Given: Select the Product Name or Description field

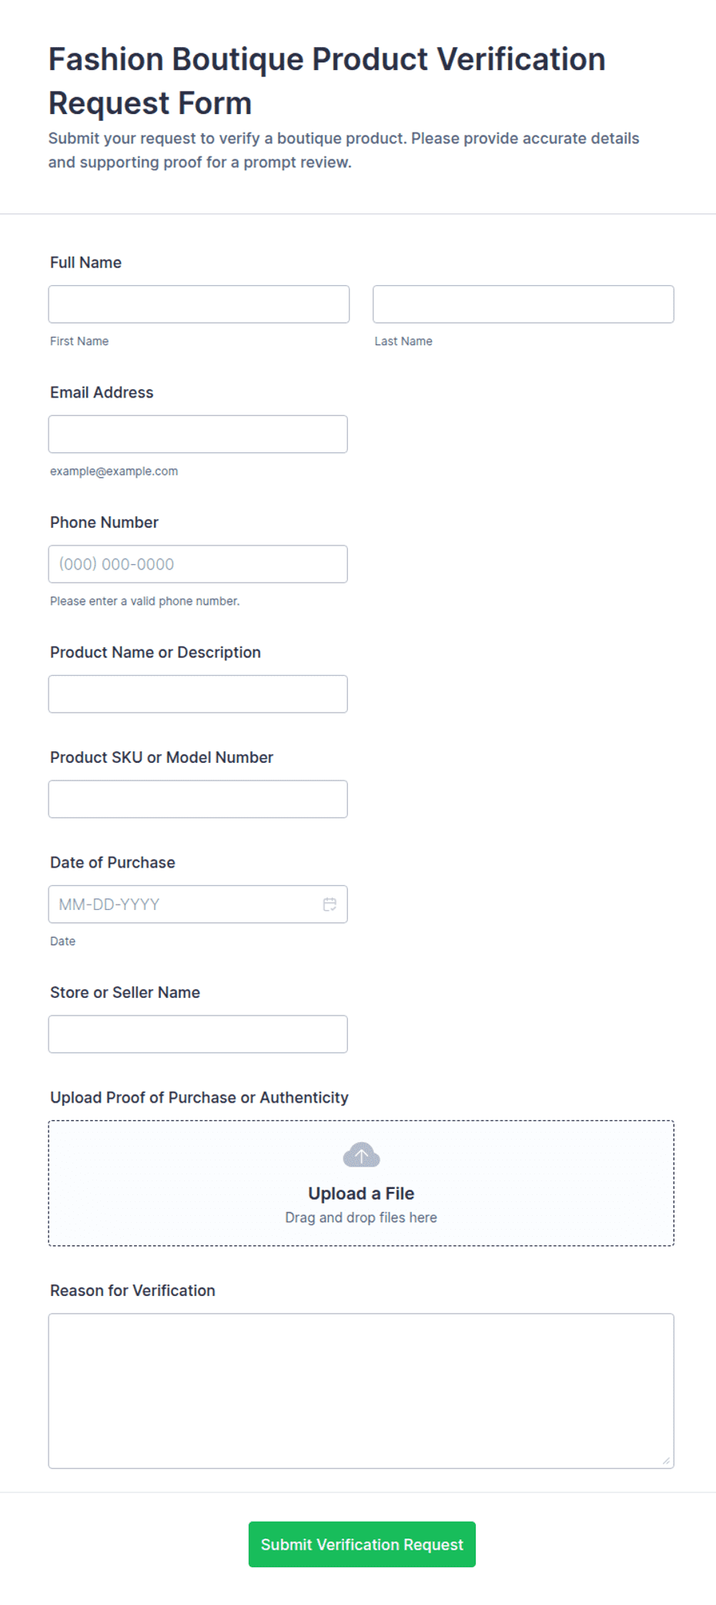Looking at the screenshot, I should tap(198, 694).
